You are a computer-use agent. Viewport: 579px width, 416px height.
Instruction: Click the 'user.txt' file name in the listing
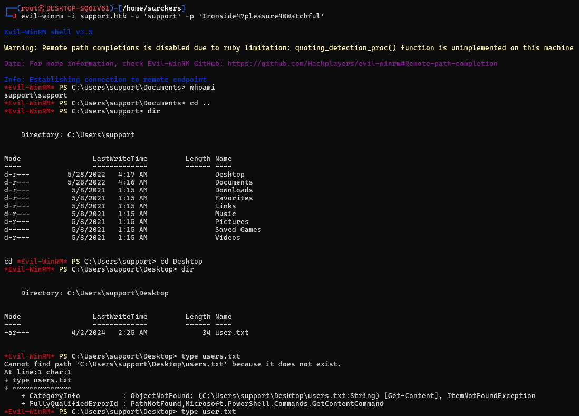click(x=231, y=333)
